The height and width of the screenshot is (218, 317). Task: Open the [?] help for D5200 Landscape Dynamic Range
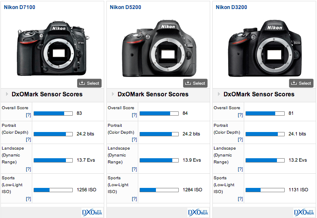(x=134, y=169)
